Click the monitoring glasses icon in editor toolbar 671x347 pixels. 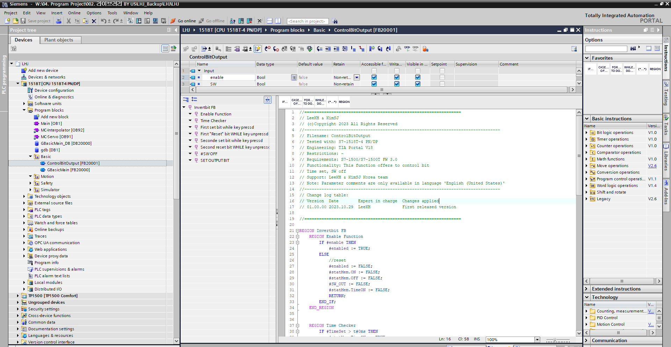coord(407,49)
